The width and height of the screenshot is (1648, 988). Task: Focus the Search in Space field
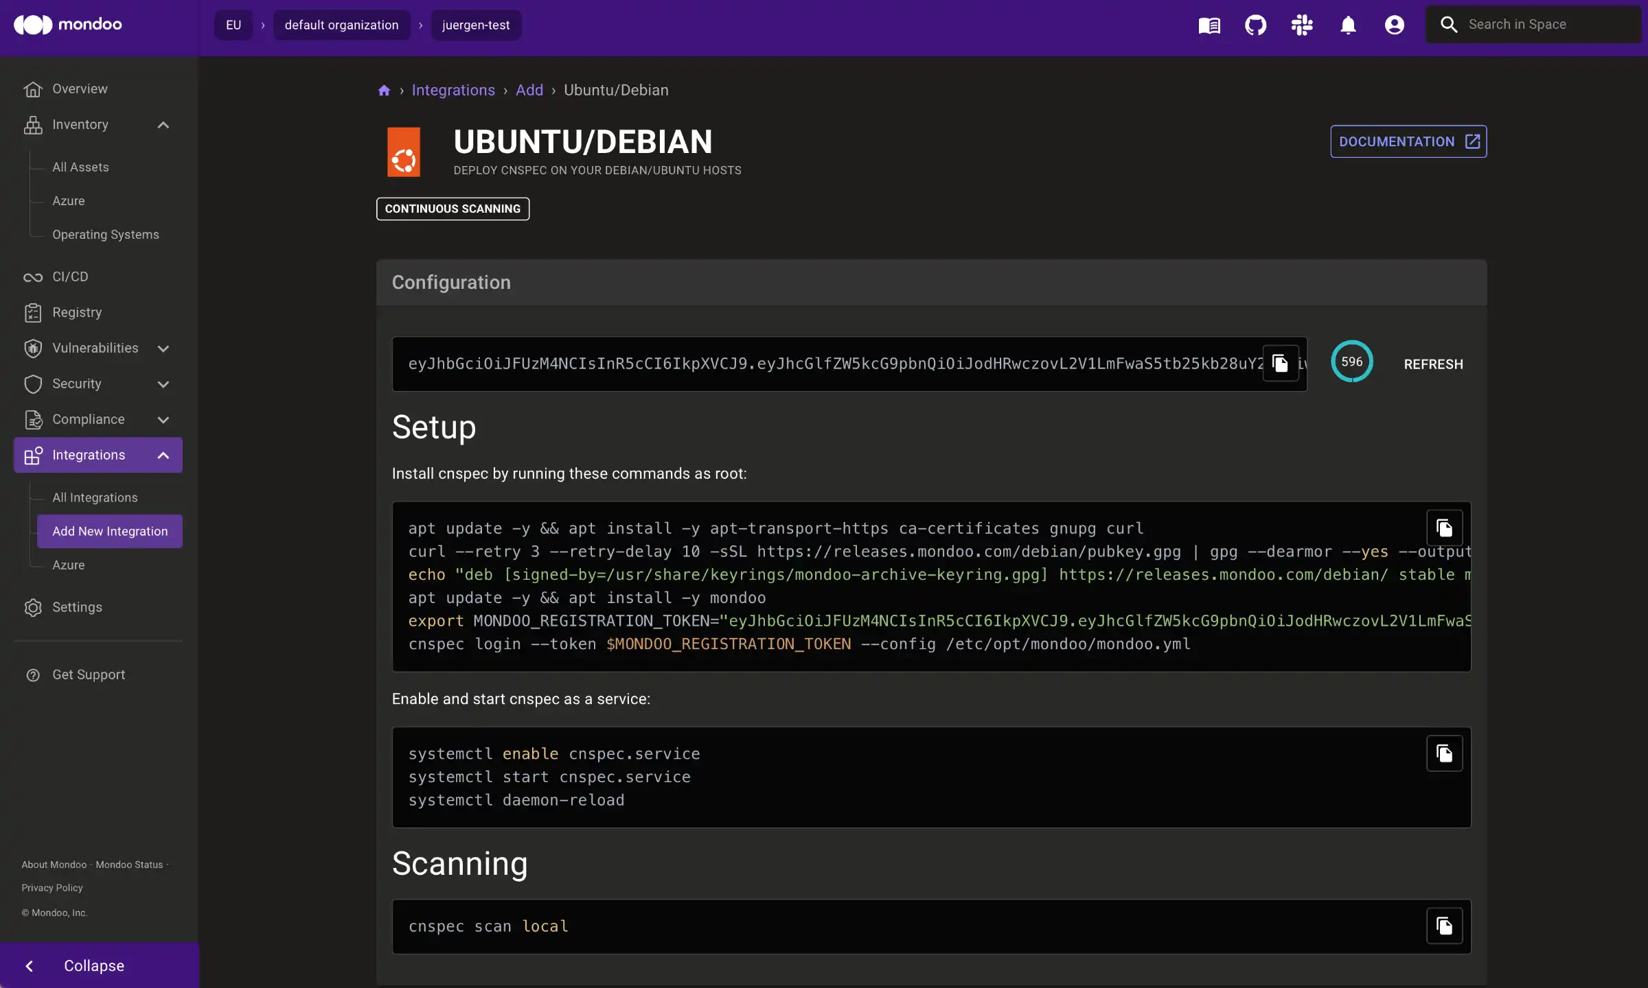1533,25
